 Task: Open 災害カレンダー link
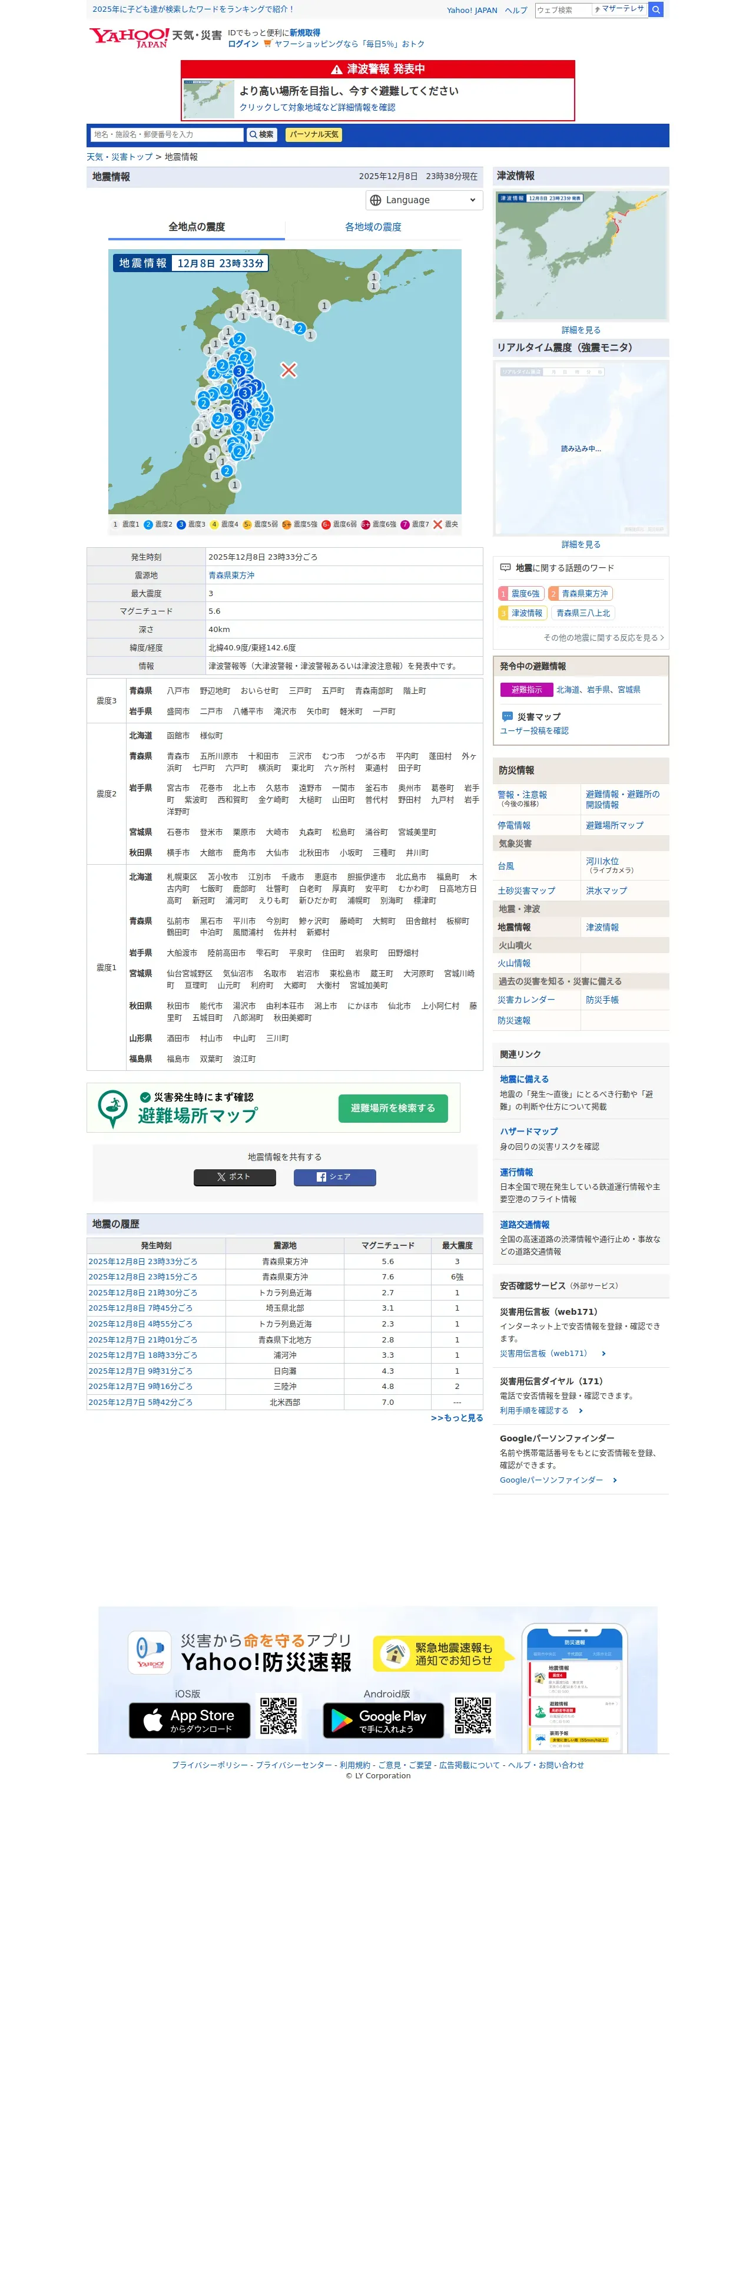coord(526,1000)
